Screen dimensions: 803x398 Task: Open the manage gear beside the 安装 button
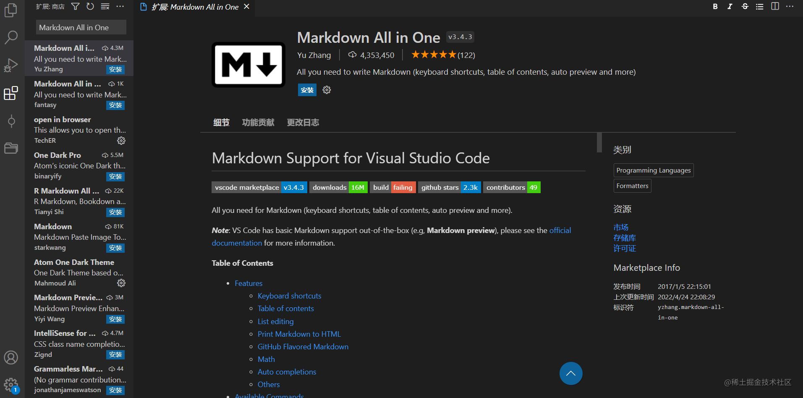327,90
